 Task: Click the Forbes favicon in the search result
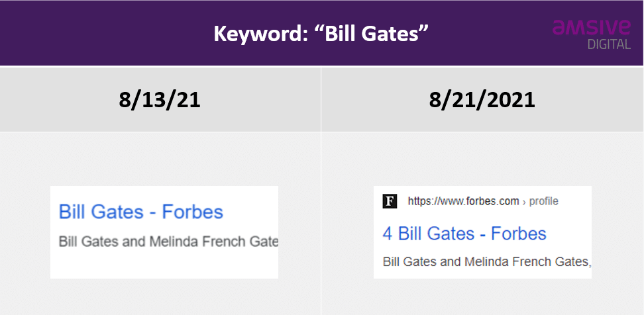coord(390,201)
